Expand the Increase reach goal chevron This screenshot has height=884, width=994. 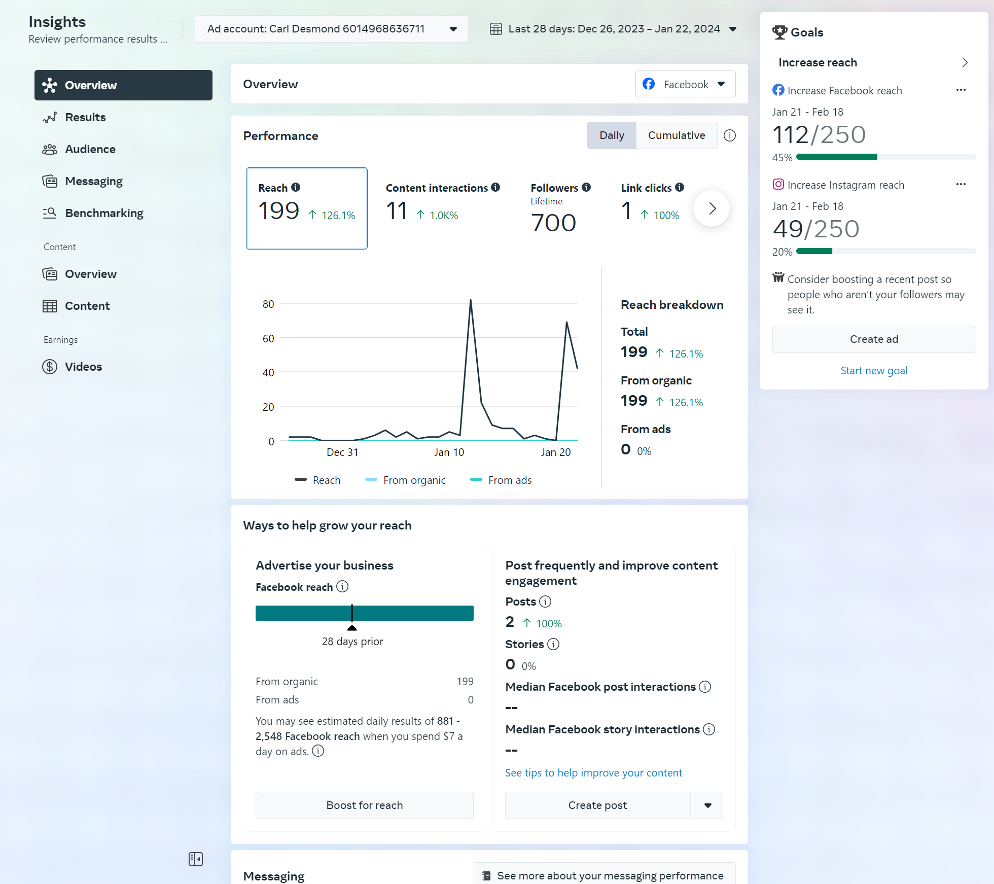pos(965,62)
